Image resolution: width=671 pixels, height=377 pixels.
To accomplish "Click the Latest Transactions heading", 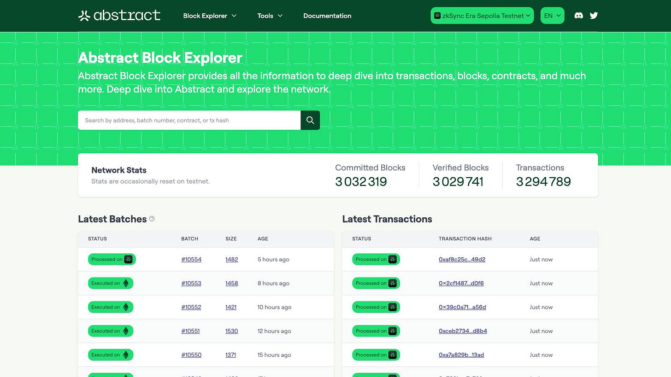I will pos(387,219).
